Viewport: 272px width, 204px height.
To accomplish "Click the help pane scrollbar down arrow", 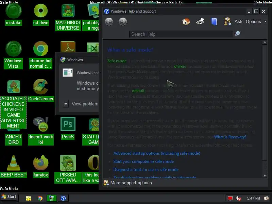I will (265, 176).
